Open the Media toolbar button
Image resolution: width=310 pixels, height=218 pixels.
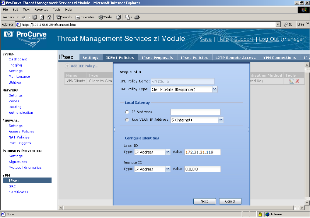(106, 17)
